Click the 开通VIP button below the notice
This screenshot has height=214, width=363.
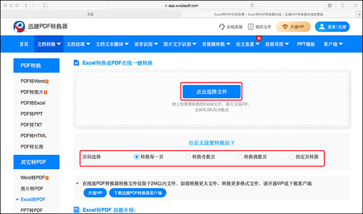(95, 193)
